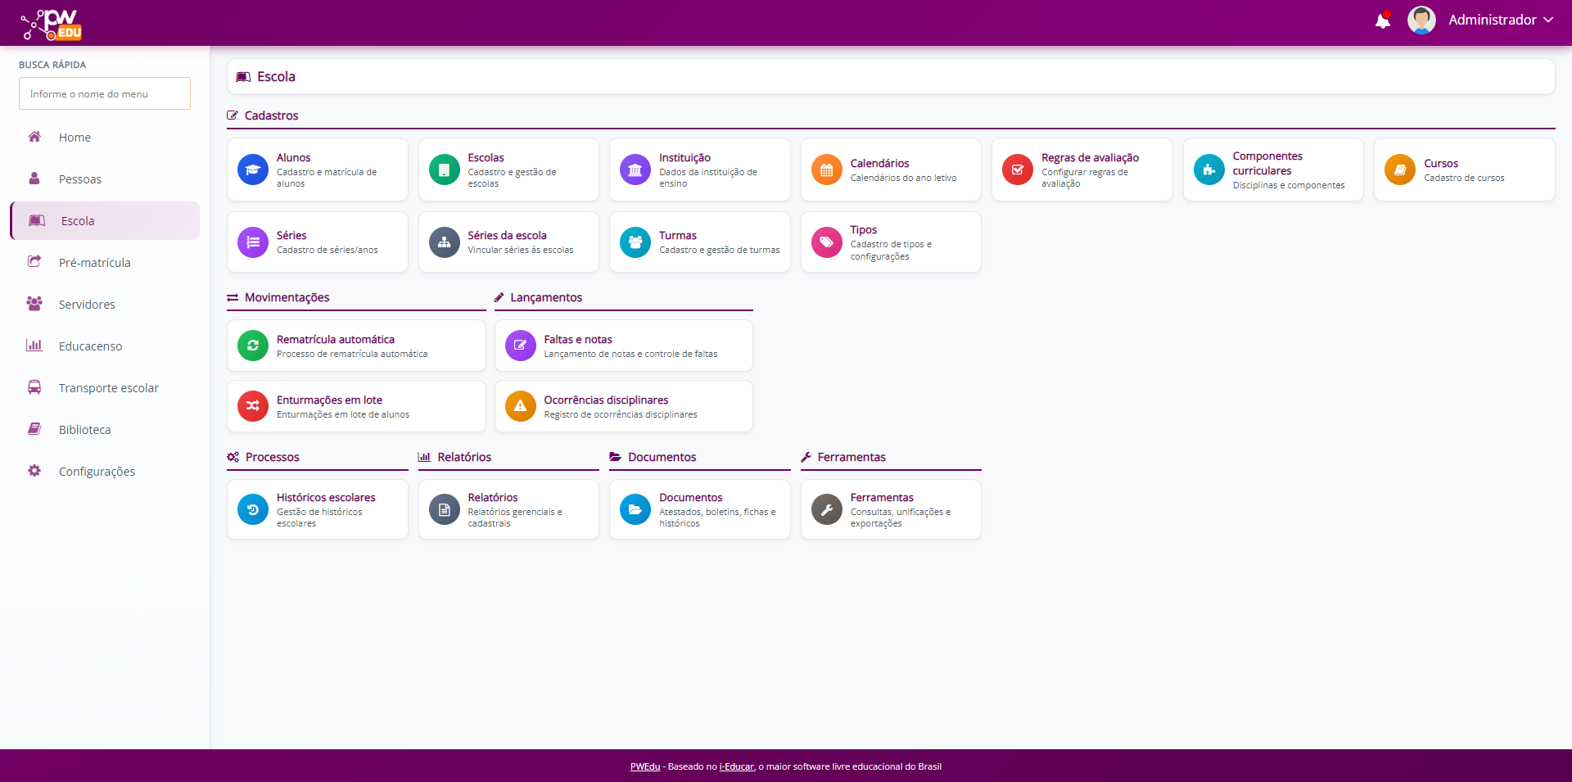Click the Enturmações em lote shuffle icon
Viewport: 1572px width, 782px height.
pyautogui.click(x=253, y=406)
